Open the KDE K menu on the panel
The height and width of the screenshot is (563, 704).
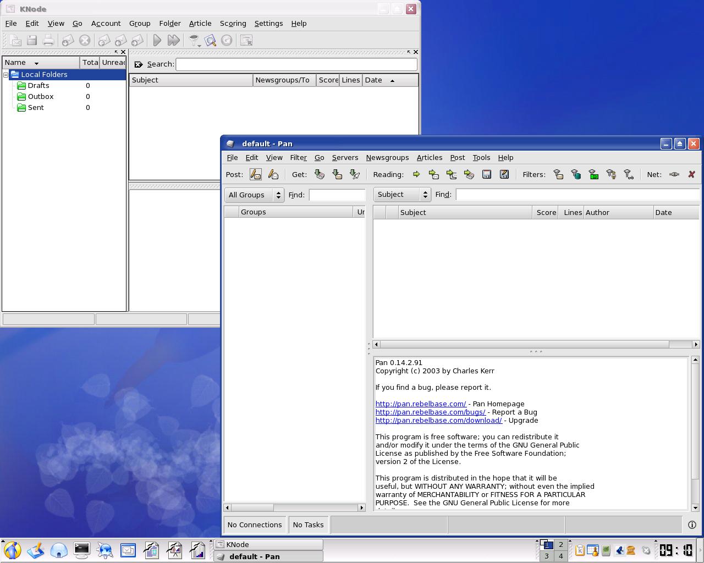[x=12, y=550]
